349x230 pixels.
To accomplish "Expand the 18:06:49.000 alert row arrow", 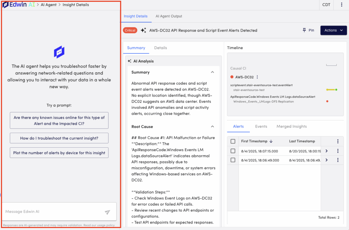I will click(327, 160).
